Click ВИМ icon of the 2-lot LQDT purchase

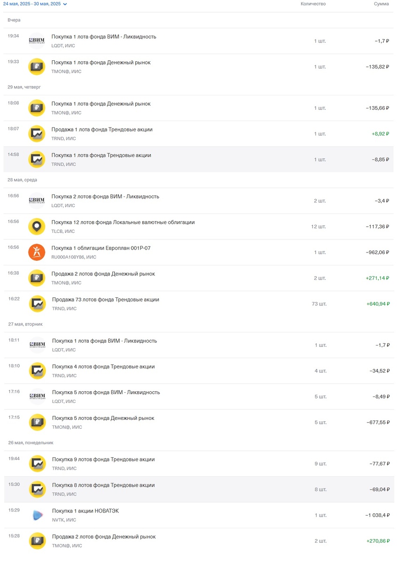tap(37, 201)
